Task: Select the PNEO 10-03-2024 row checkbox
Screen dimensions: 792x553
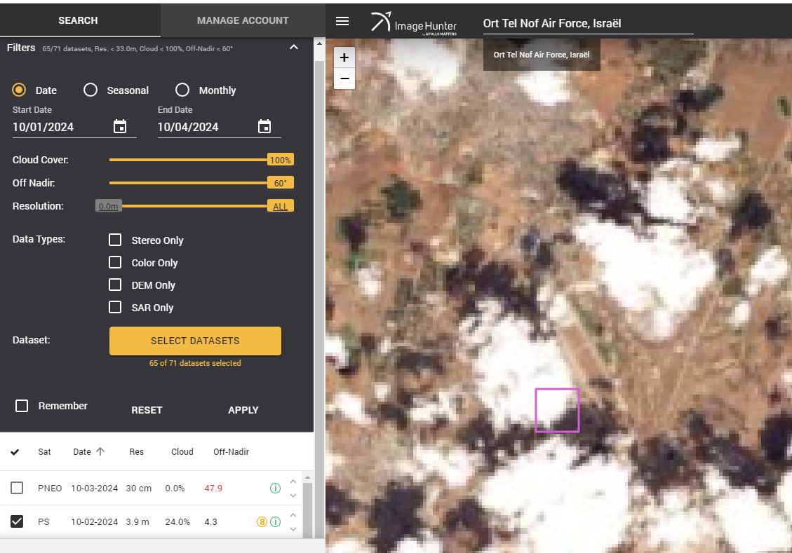Action: 17,488
